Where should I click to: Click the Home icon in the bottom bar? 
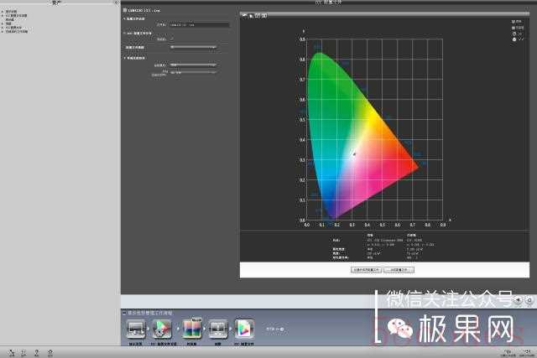pyautogui.click(x=50, y=352)
